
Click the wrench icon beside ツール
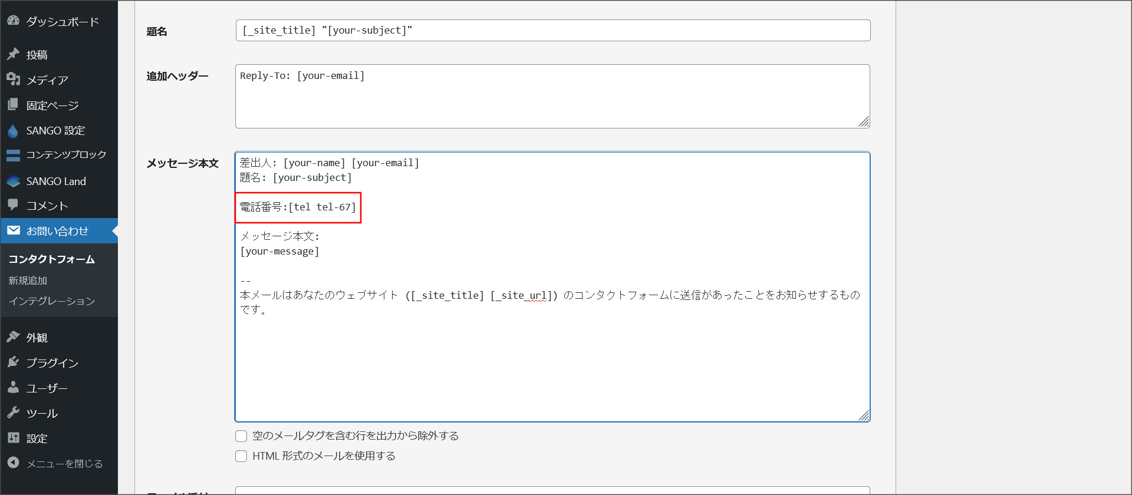[x=13, y=412]
